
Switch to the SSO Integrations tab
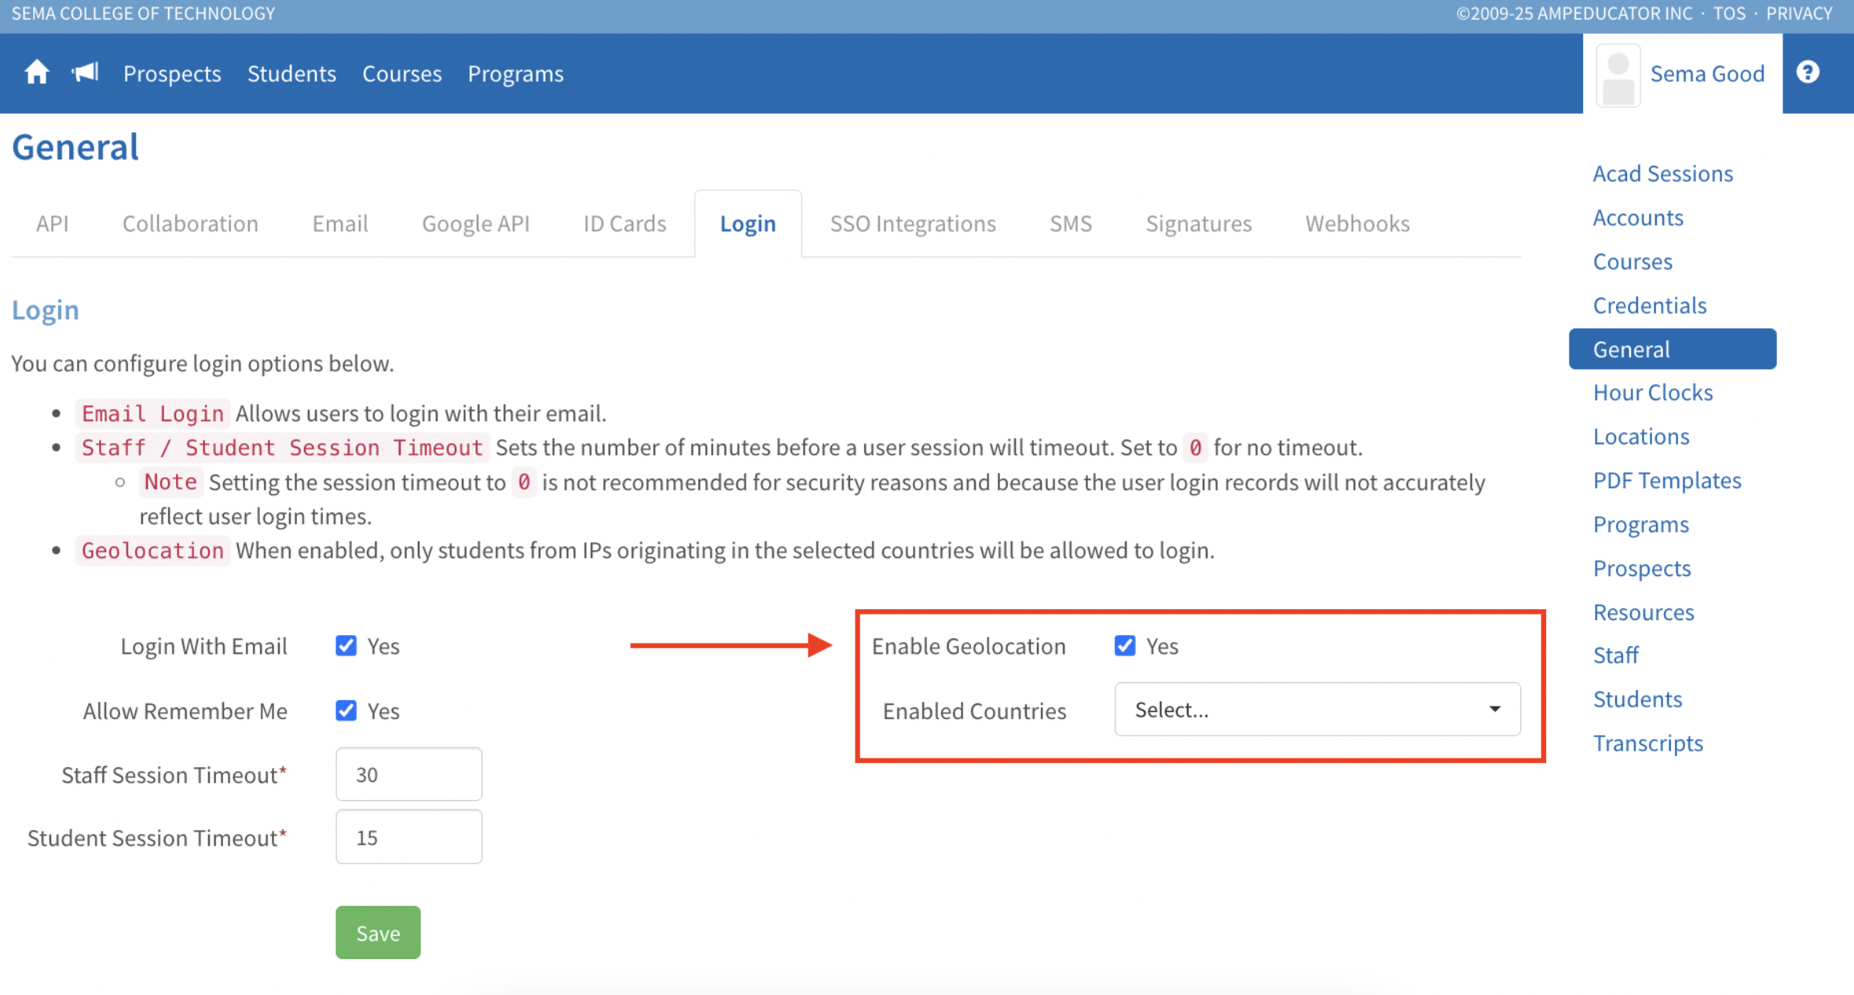(x=912, y=224)
